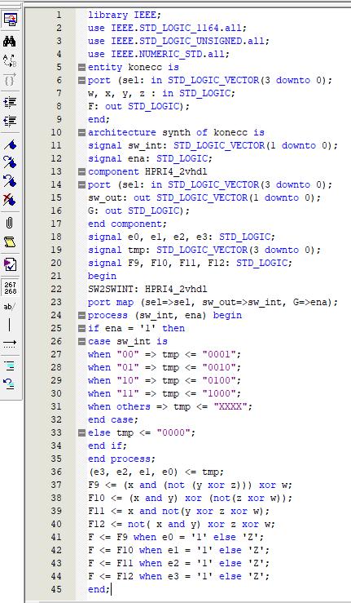Open Find with the binoculars icon
Image resolution: width=351 pixels, height=603 pixels.
click(10, 41)
